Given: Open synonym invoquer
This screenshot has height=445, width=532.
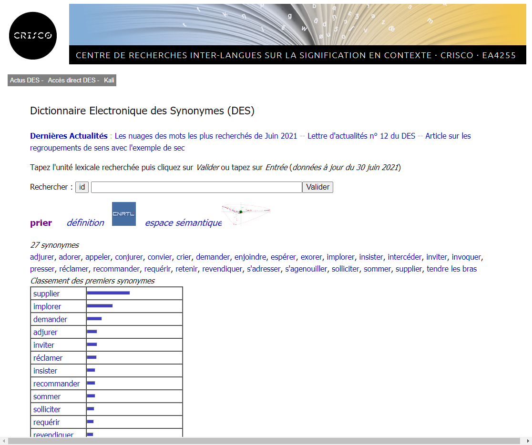Looking at the screenshot, I should pyautogui.click(x=467, y=257).
